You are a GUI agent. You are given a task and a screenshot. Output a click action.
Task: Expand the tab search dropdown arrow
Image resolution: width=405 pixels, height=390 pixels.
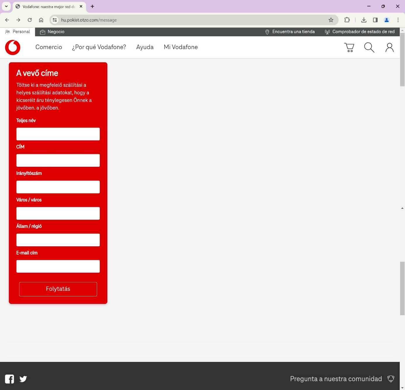click(6, 6)
